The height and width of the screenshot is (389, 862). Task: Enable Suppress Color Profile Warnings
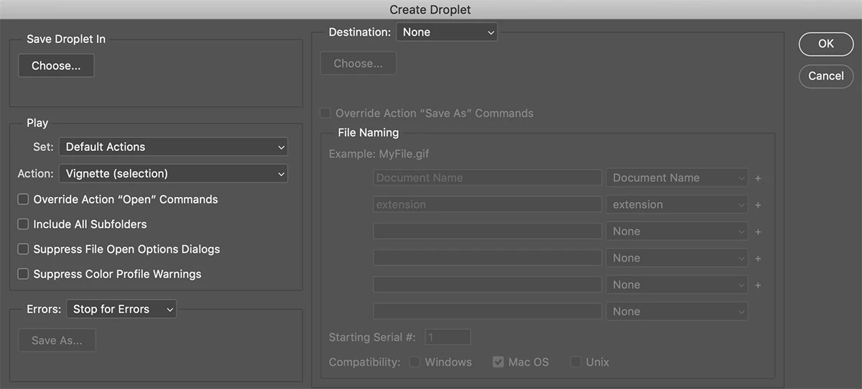click(x=24, y=274)
